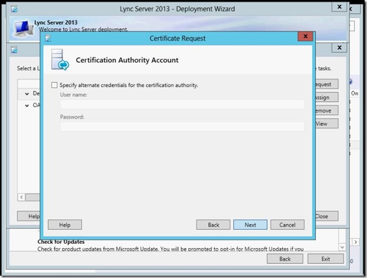Open Help in Certificate Request dialog

65,225
